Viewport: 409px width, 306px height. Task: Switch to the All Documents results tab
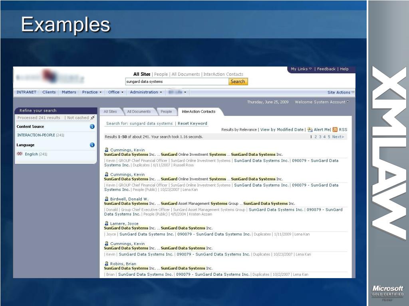tap(139, 112)
